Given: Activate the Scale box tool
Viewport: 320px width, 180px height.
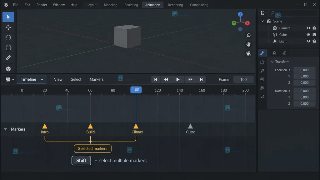Looking at the screenshot, I should tap(8, 48).
